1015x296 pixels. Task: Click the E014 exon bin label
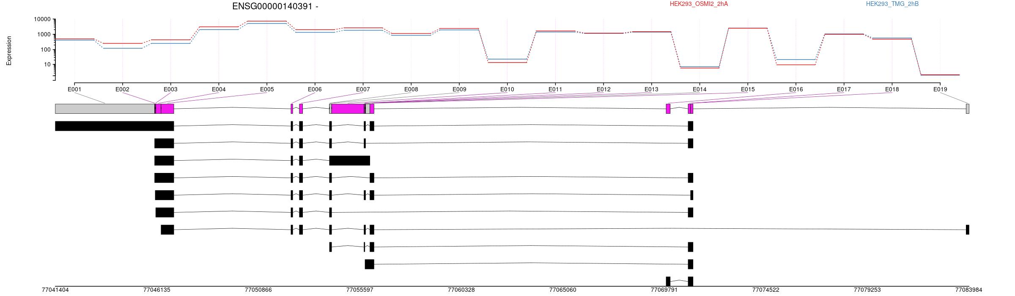pyautogui.click(x=700, y=89)
